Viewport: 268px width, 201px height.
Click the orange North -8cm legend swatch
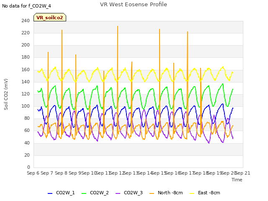(x=152, y=193)
